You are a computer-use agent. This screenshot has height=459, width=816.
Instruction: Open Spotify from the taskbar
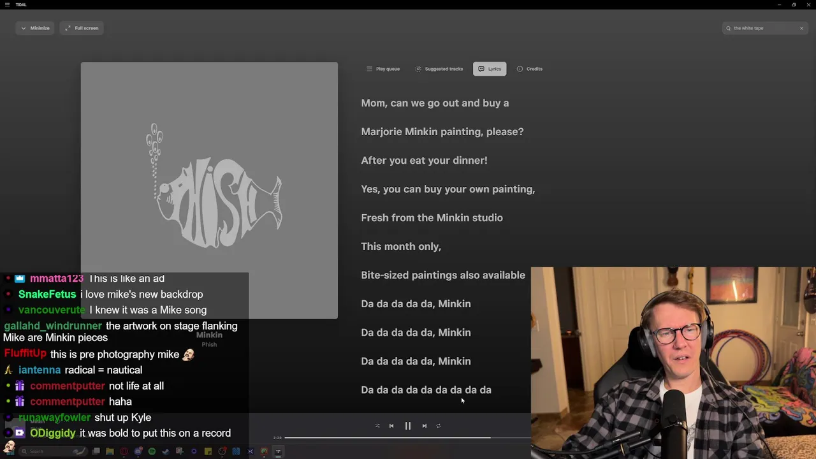[x=152, y=451]
